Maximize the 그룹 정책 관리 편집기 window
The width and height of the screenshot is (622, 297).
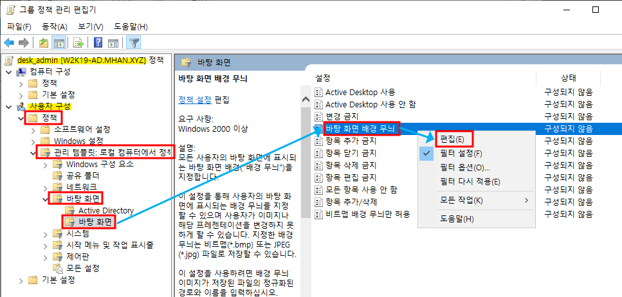tap(596, 10)
